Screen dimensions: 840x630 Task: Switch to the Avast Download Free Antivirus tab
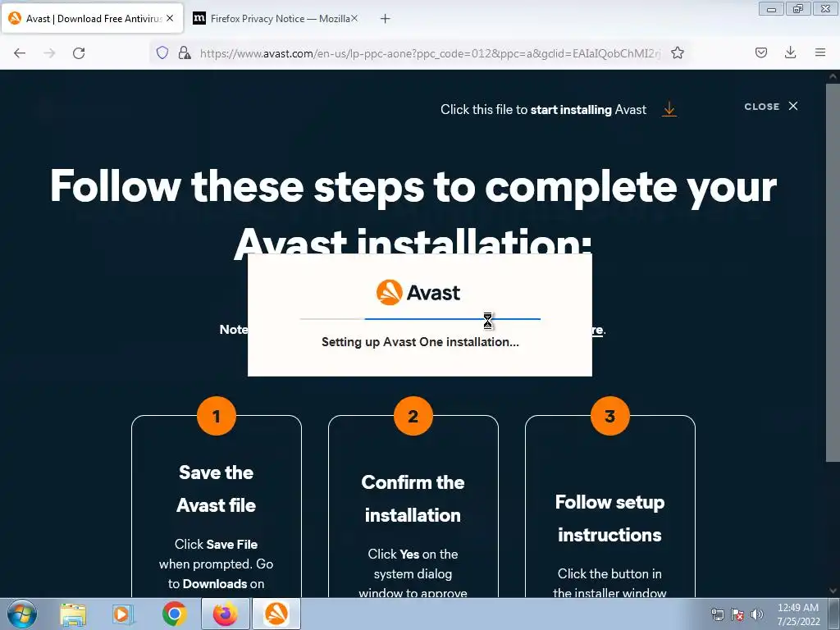[92, 19]
